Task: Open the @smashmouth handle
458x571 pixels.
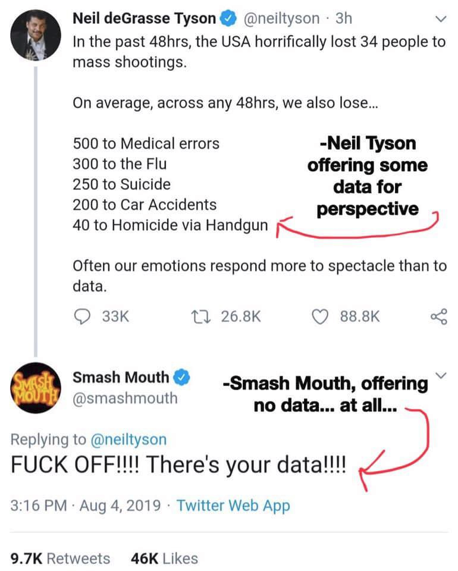Action: point(126,398)
